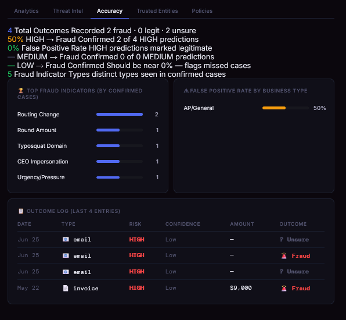This screenshot has height=320, width=346.
Task: Select the Urgency/Pressure label
Action: coord(41,177)
